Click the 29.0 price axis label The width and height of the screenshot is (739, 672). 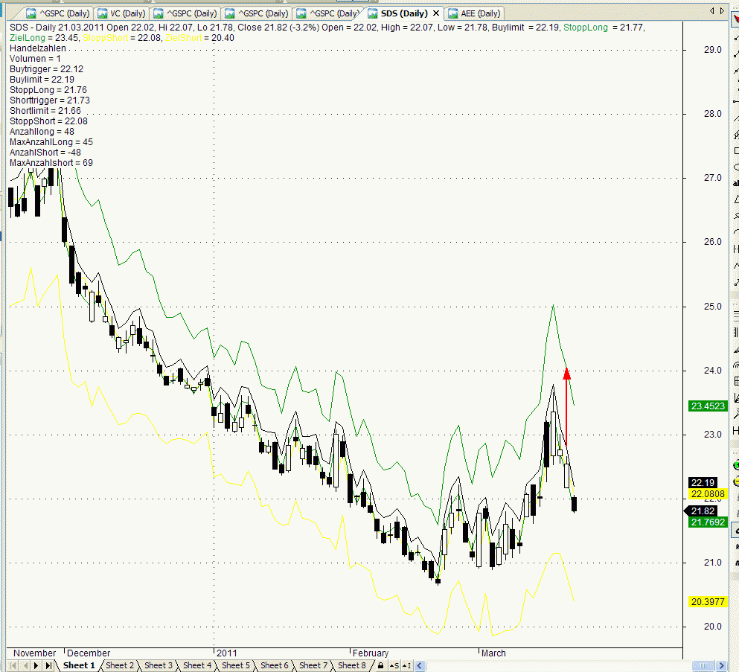tap(713, 49)
